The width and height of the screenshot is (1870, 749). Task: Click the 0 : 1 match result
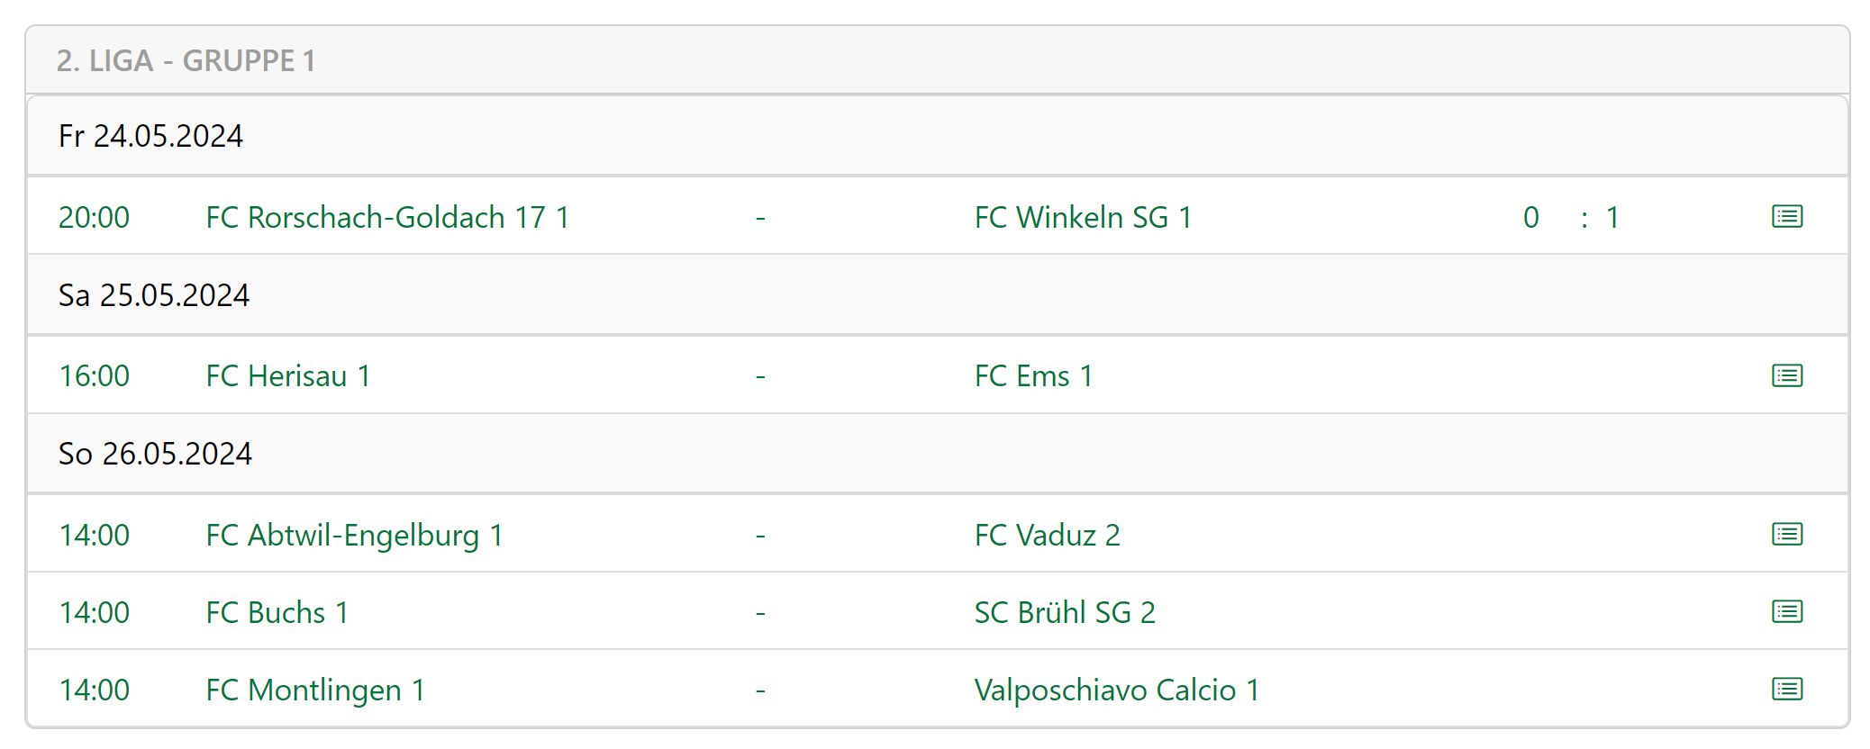pyautogui.click(x=1570, y=217)
